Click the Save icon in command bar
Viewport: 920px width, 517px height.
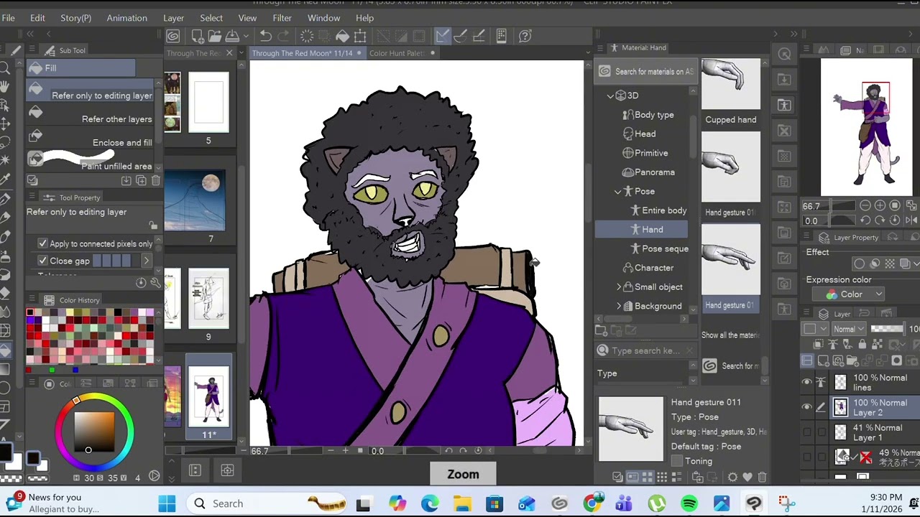coord(232,36)
